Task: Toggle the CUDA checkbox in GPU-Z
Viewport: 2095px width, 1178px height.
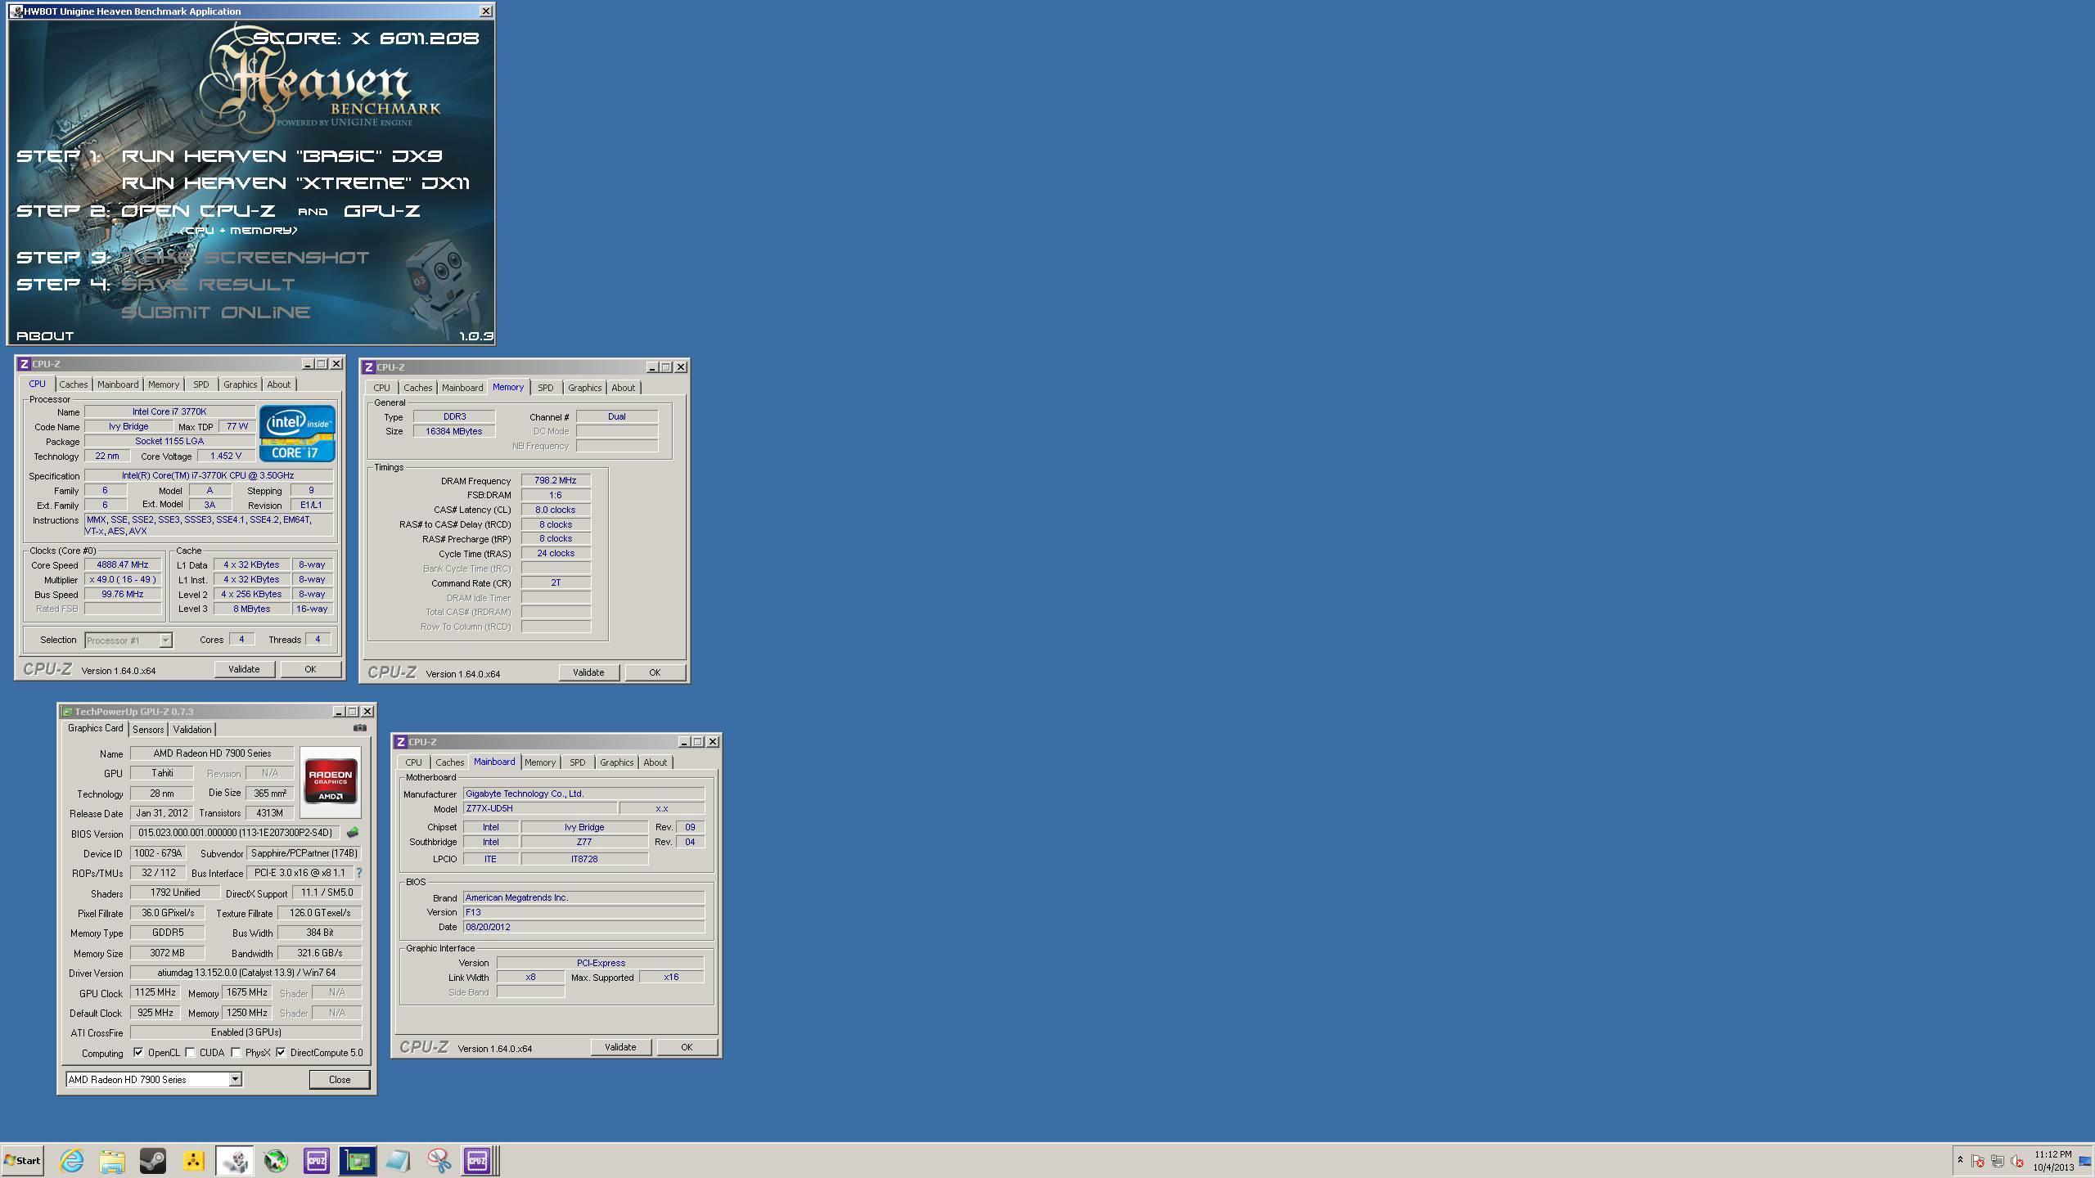Action: tap(191, 1053)
